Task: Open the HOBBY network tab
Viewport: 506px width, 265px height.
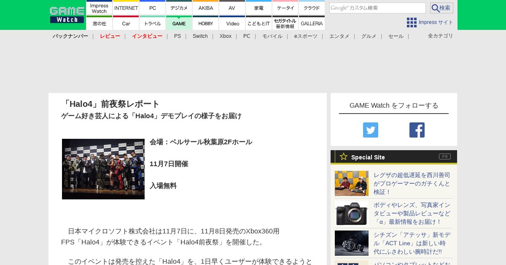Action: point(205,23)
